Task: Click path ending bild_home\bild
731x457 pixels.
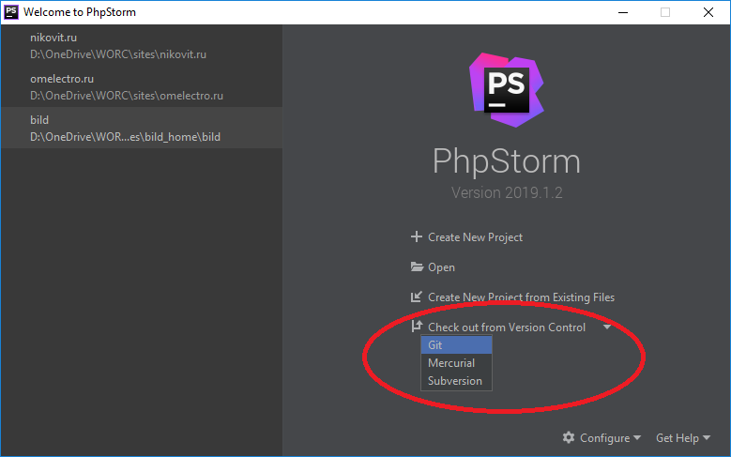Action: click(x=125, y=137)
